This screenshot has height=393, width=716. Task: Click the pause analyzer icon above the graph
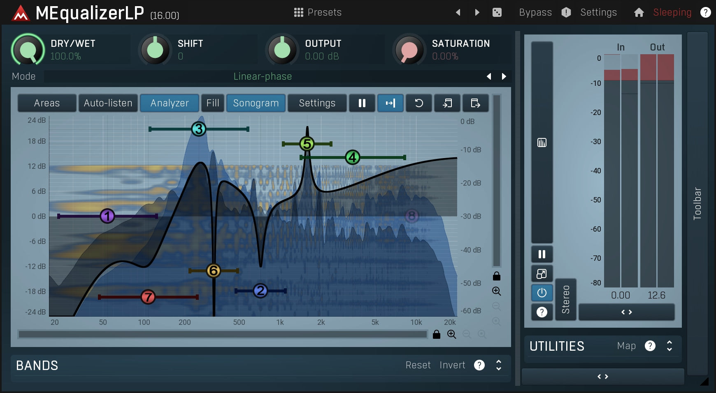362,103
